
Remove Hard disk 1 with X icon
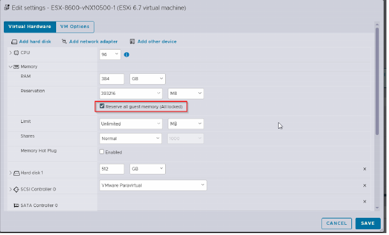pos(365,169)
